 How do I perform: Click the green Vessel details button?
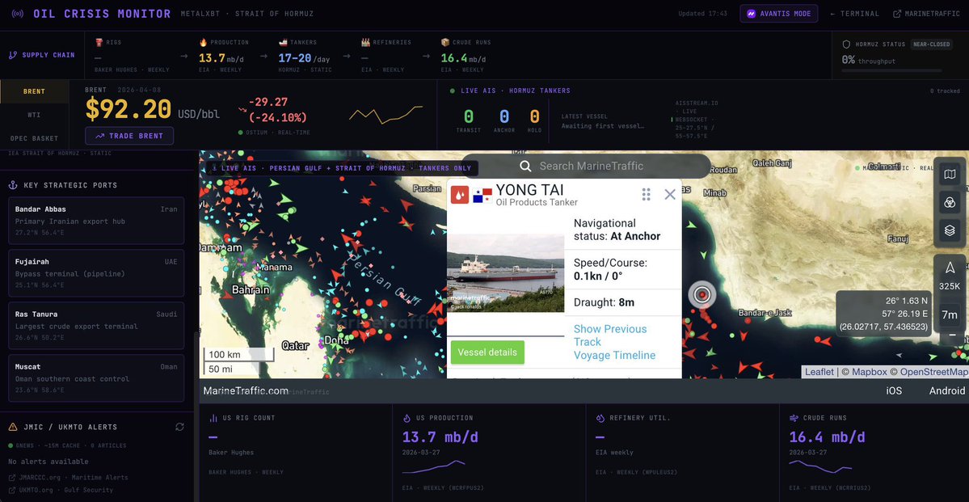(487, 352)
